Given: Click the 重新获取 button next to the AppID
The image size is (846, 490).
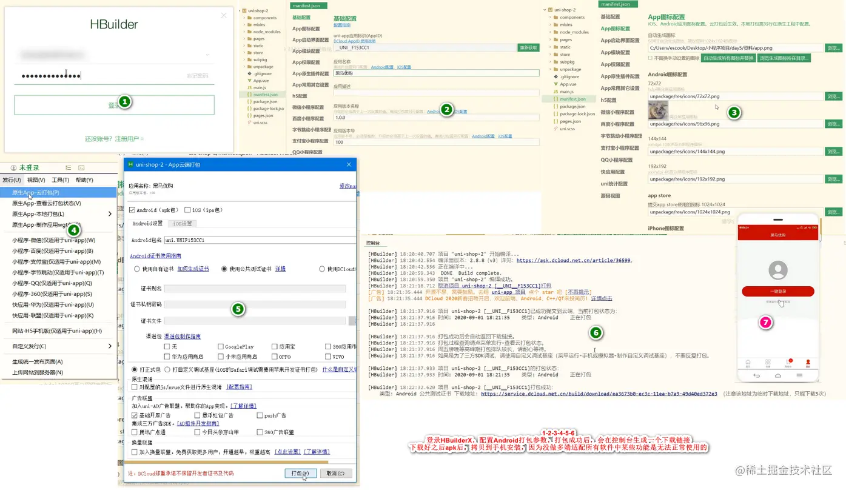Looking at the screenshot, I should [x=528, y=47].
